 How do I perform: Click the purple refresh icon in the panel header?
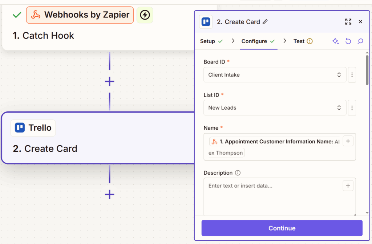348,41
